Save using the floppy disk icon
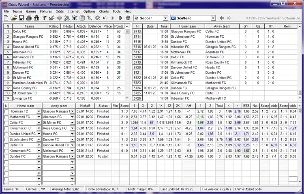 pyautogui.click(x=21, y=18)
